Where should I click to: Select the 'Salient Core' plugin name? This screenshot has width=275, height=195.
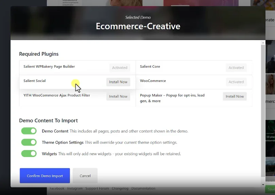(150, 67)
